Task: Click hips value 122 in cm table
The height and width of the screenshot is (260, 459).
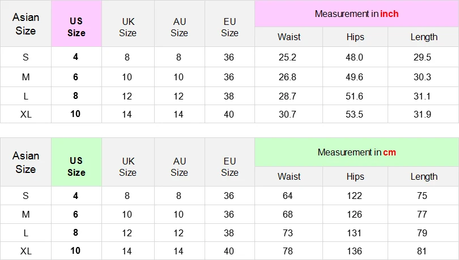Action: 354,196
